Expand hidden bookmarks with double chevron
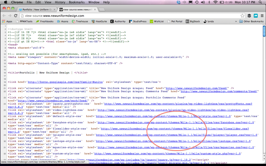Viewport: 266px width, 166px height. [236, 21]
